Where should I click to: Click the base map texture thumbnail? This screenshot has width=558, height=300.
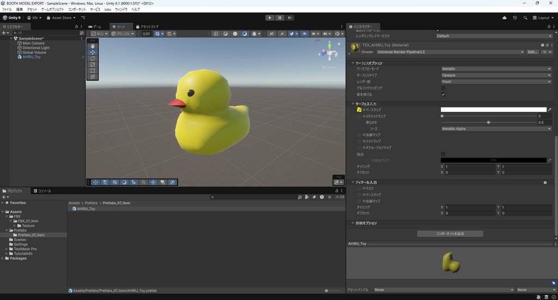[359, 110]
